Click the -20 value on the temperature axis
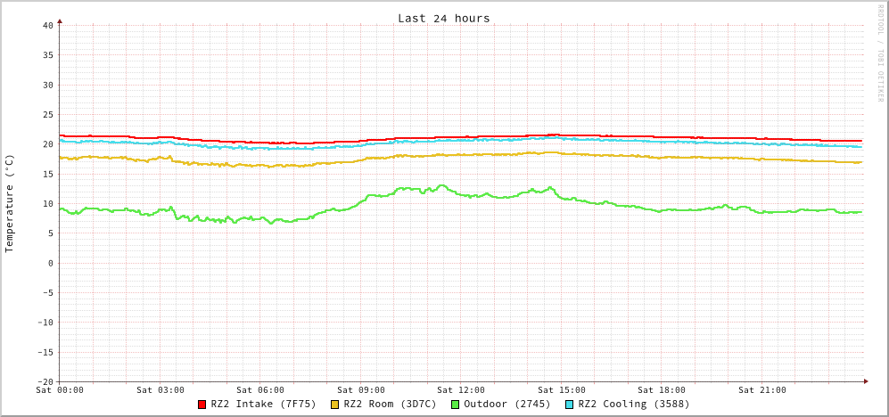 [x=45, y=381]
